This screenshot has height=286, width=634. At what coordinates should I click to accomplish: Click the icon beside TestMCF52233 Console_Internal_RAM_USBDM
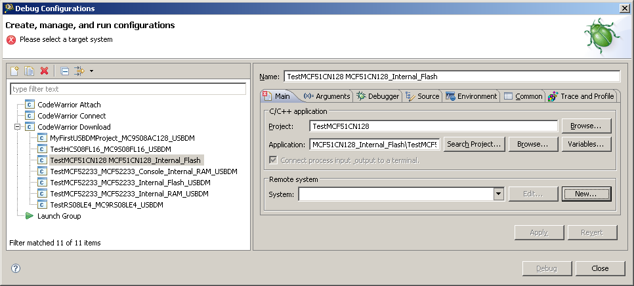tap(42, 171)
